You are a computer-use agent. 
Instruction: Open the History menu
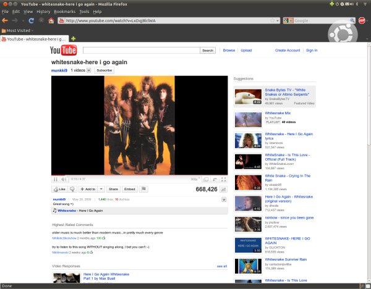43,12
